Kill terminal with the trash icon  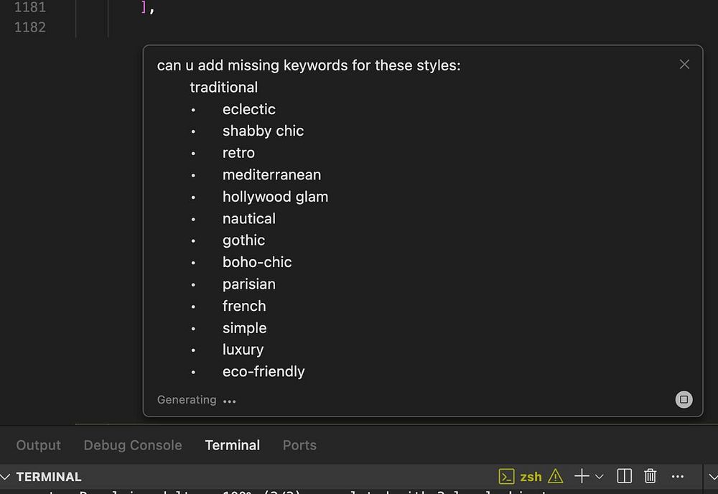[651, 476]
